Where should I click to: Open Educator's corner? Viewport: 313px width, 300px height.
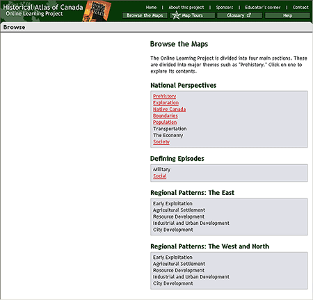[x=263, y=8]
